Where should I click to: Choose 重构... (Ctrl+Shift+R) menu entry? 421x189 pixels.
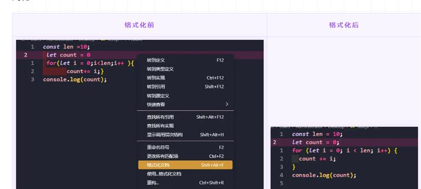pyautogui.click(x=185, y=183)
